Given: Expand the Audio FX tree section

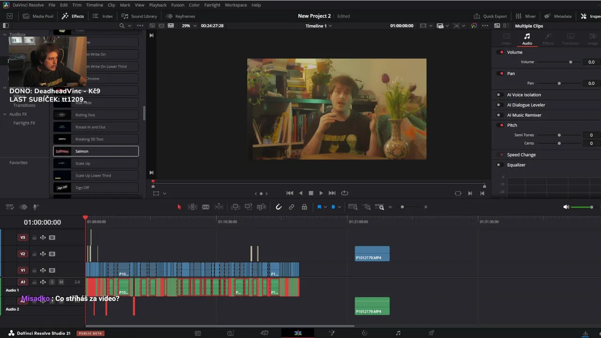Looking at the screenshot, I should pyautogui.click(x=5, y=114).
